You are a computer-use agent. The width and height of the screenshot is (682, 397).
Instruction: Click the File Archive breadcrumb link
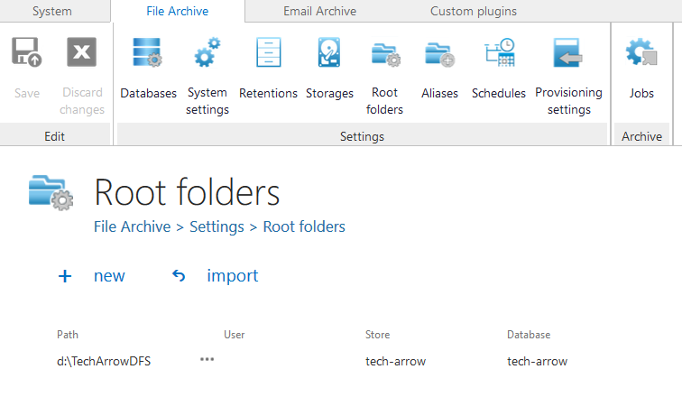click(132, 226)
